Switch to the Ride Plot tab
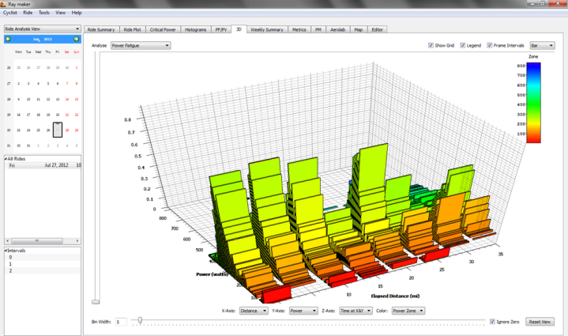This screenshot has height=336, width=568. tap(132, 30)
